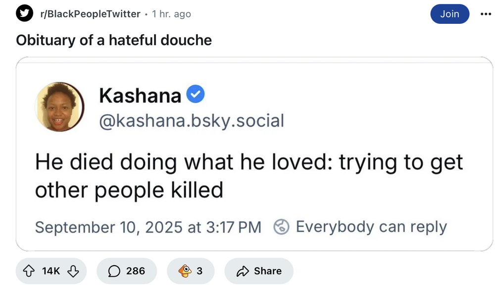Upvote the post
Viewport: 495px width, 285px height.
click(x=30, y=271)
